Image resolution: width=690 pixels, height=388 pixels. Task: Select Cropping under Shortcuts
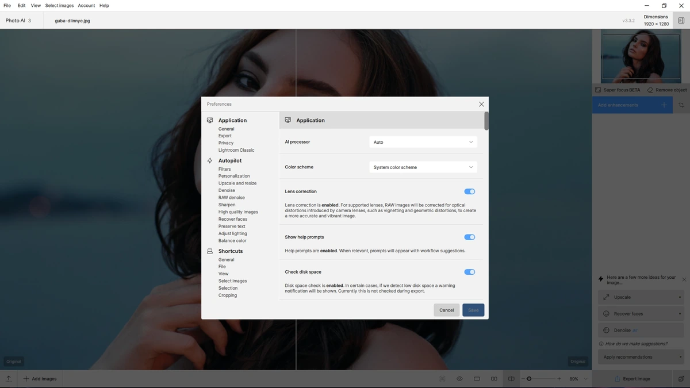(x=228, y=295)
